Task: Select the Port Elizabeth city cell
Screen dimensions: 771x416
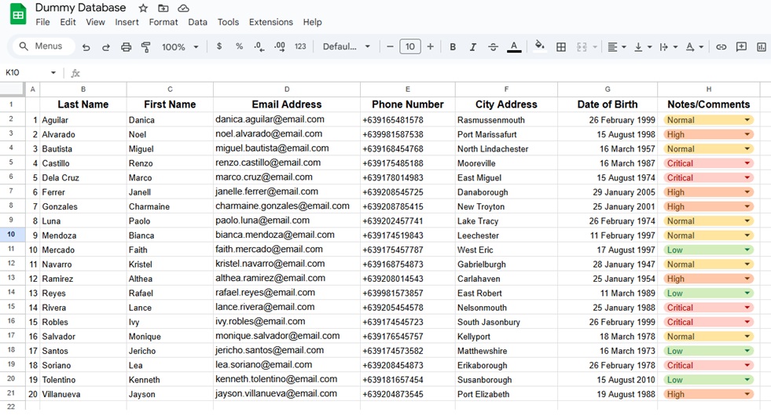Action: (x=506, y=394)
